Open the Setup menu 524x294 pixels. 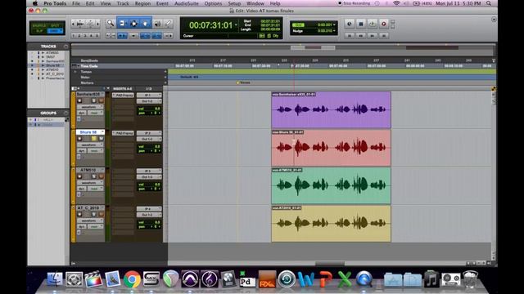tap(234, 3)
